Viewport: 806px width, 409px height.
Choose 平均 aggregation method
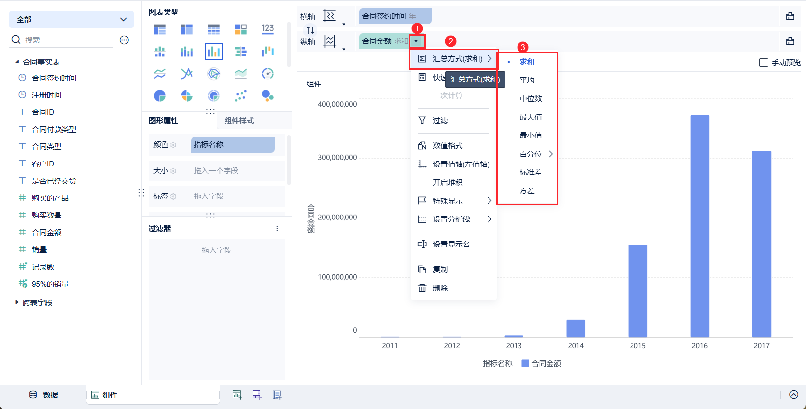(x=527, y=80)
